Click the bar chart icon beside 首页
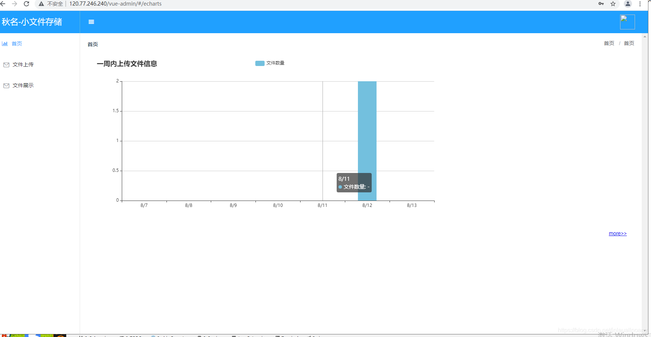Screen dimensions: 651x337 click(5, 44)
